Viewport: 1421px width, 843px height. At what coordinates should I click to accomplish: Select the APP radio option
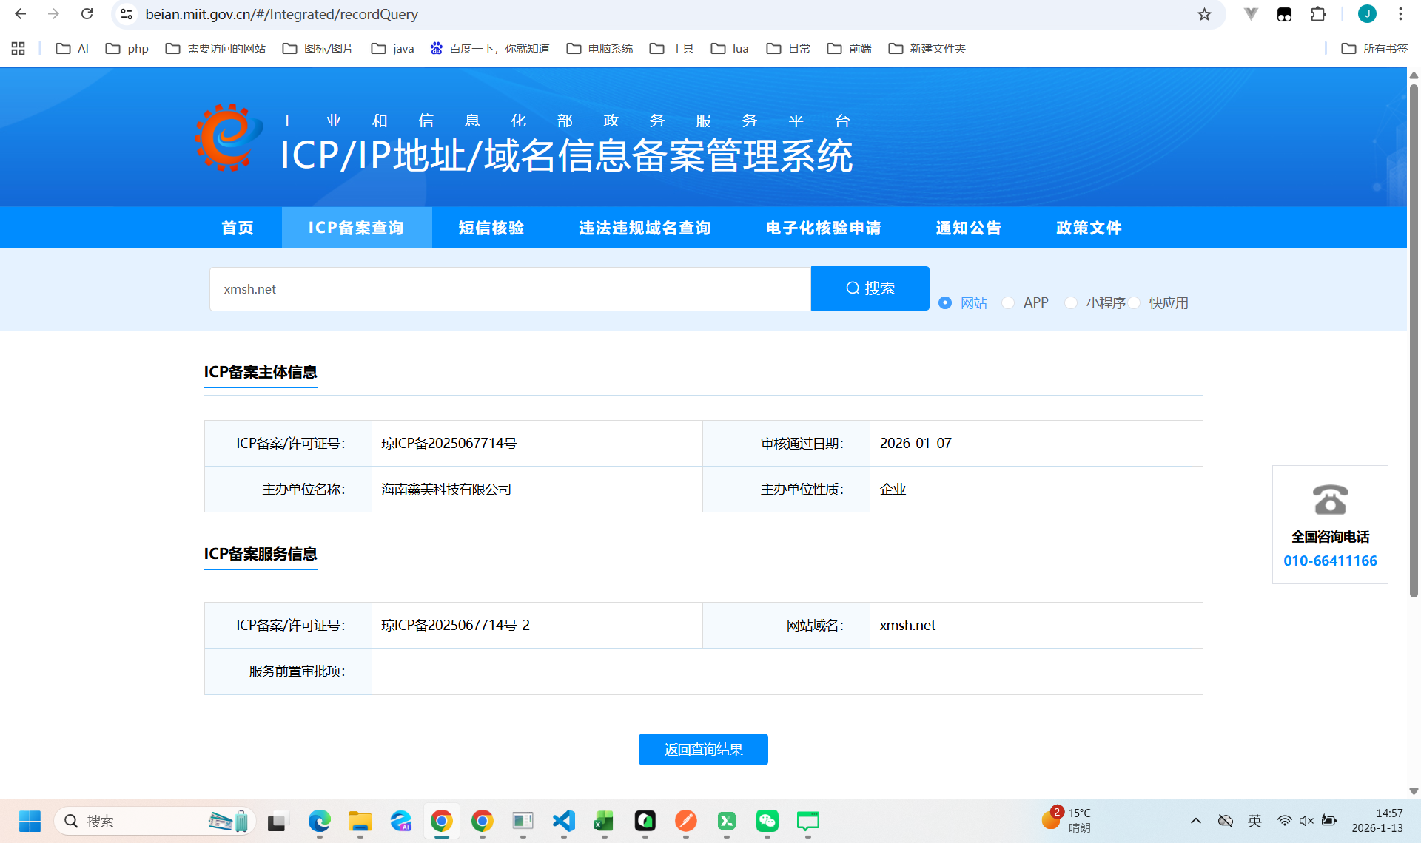click(1008, 303)
